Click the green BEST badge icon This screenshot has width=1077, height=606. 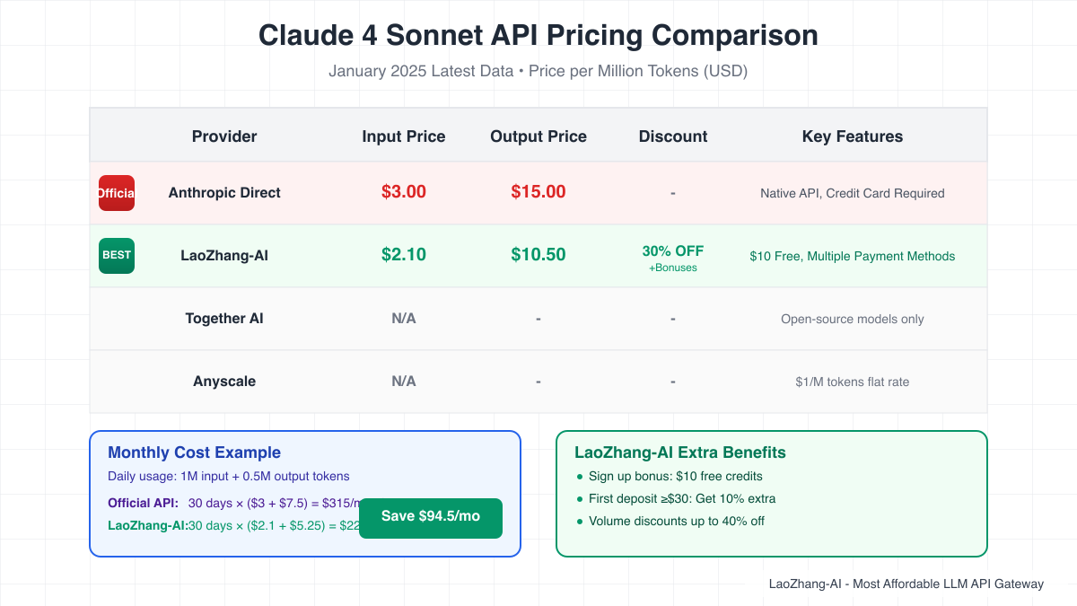click(x=117, y=256)
